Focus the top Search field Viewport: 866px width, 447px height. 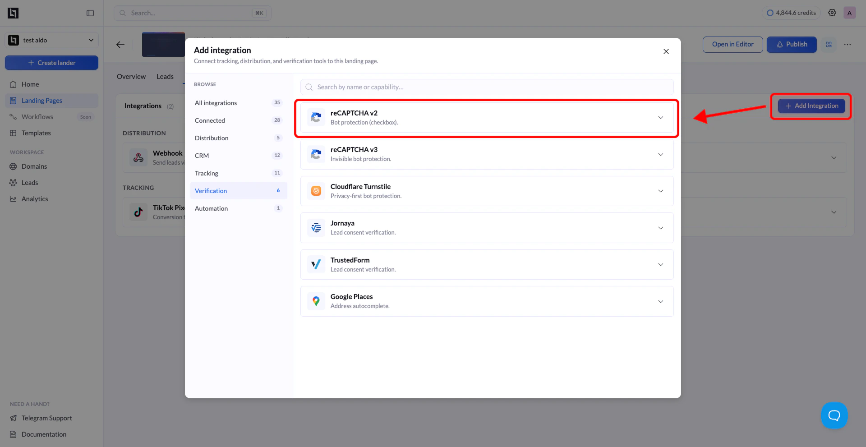pyautogui.click(x=193, y=13)
